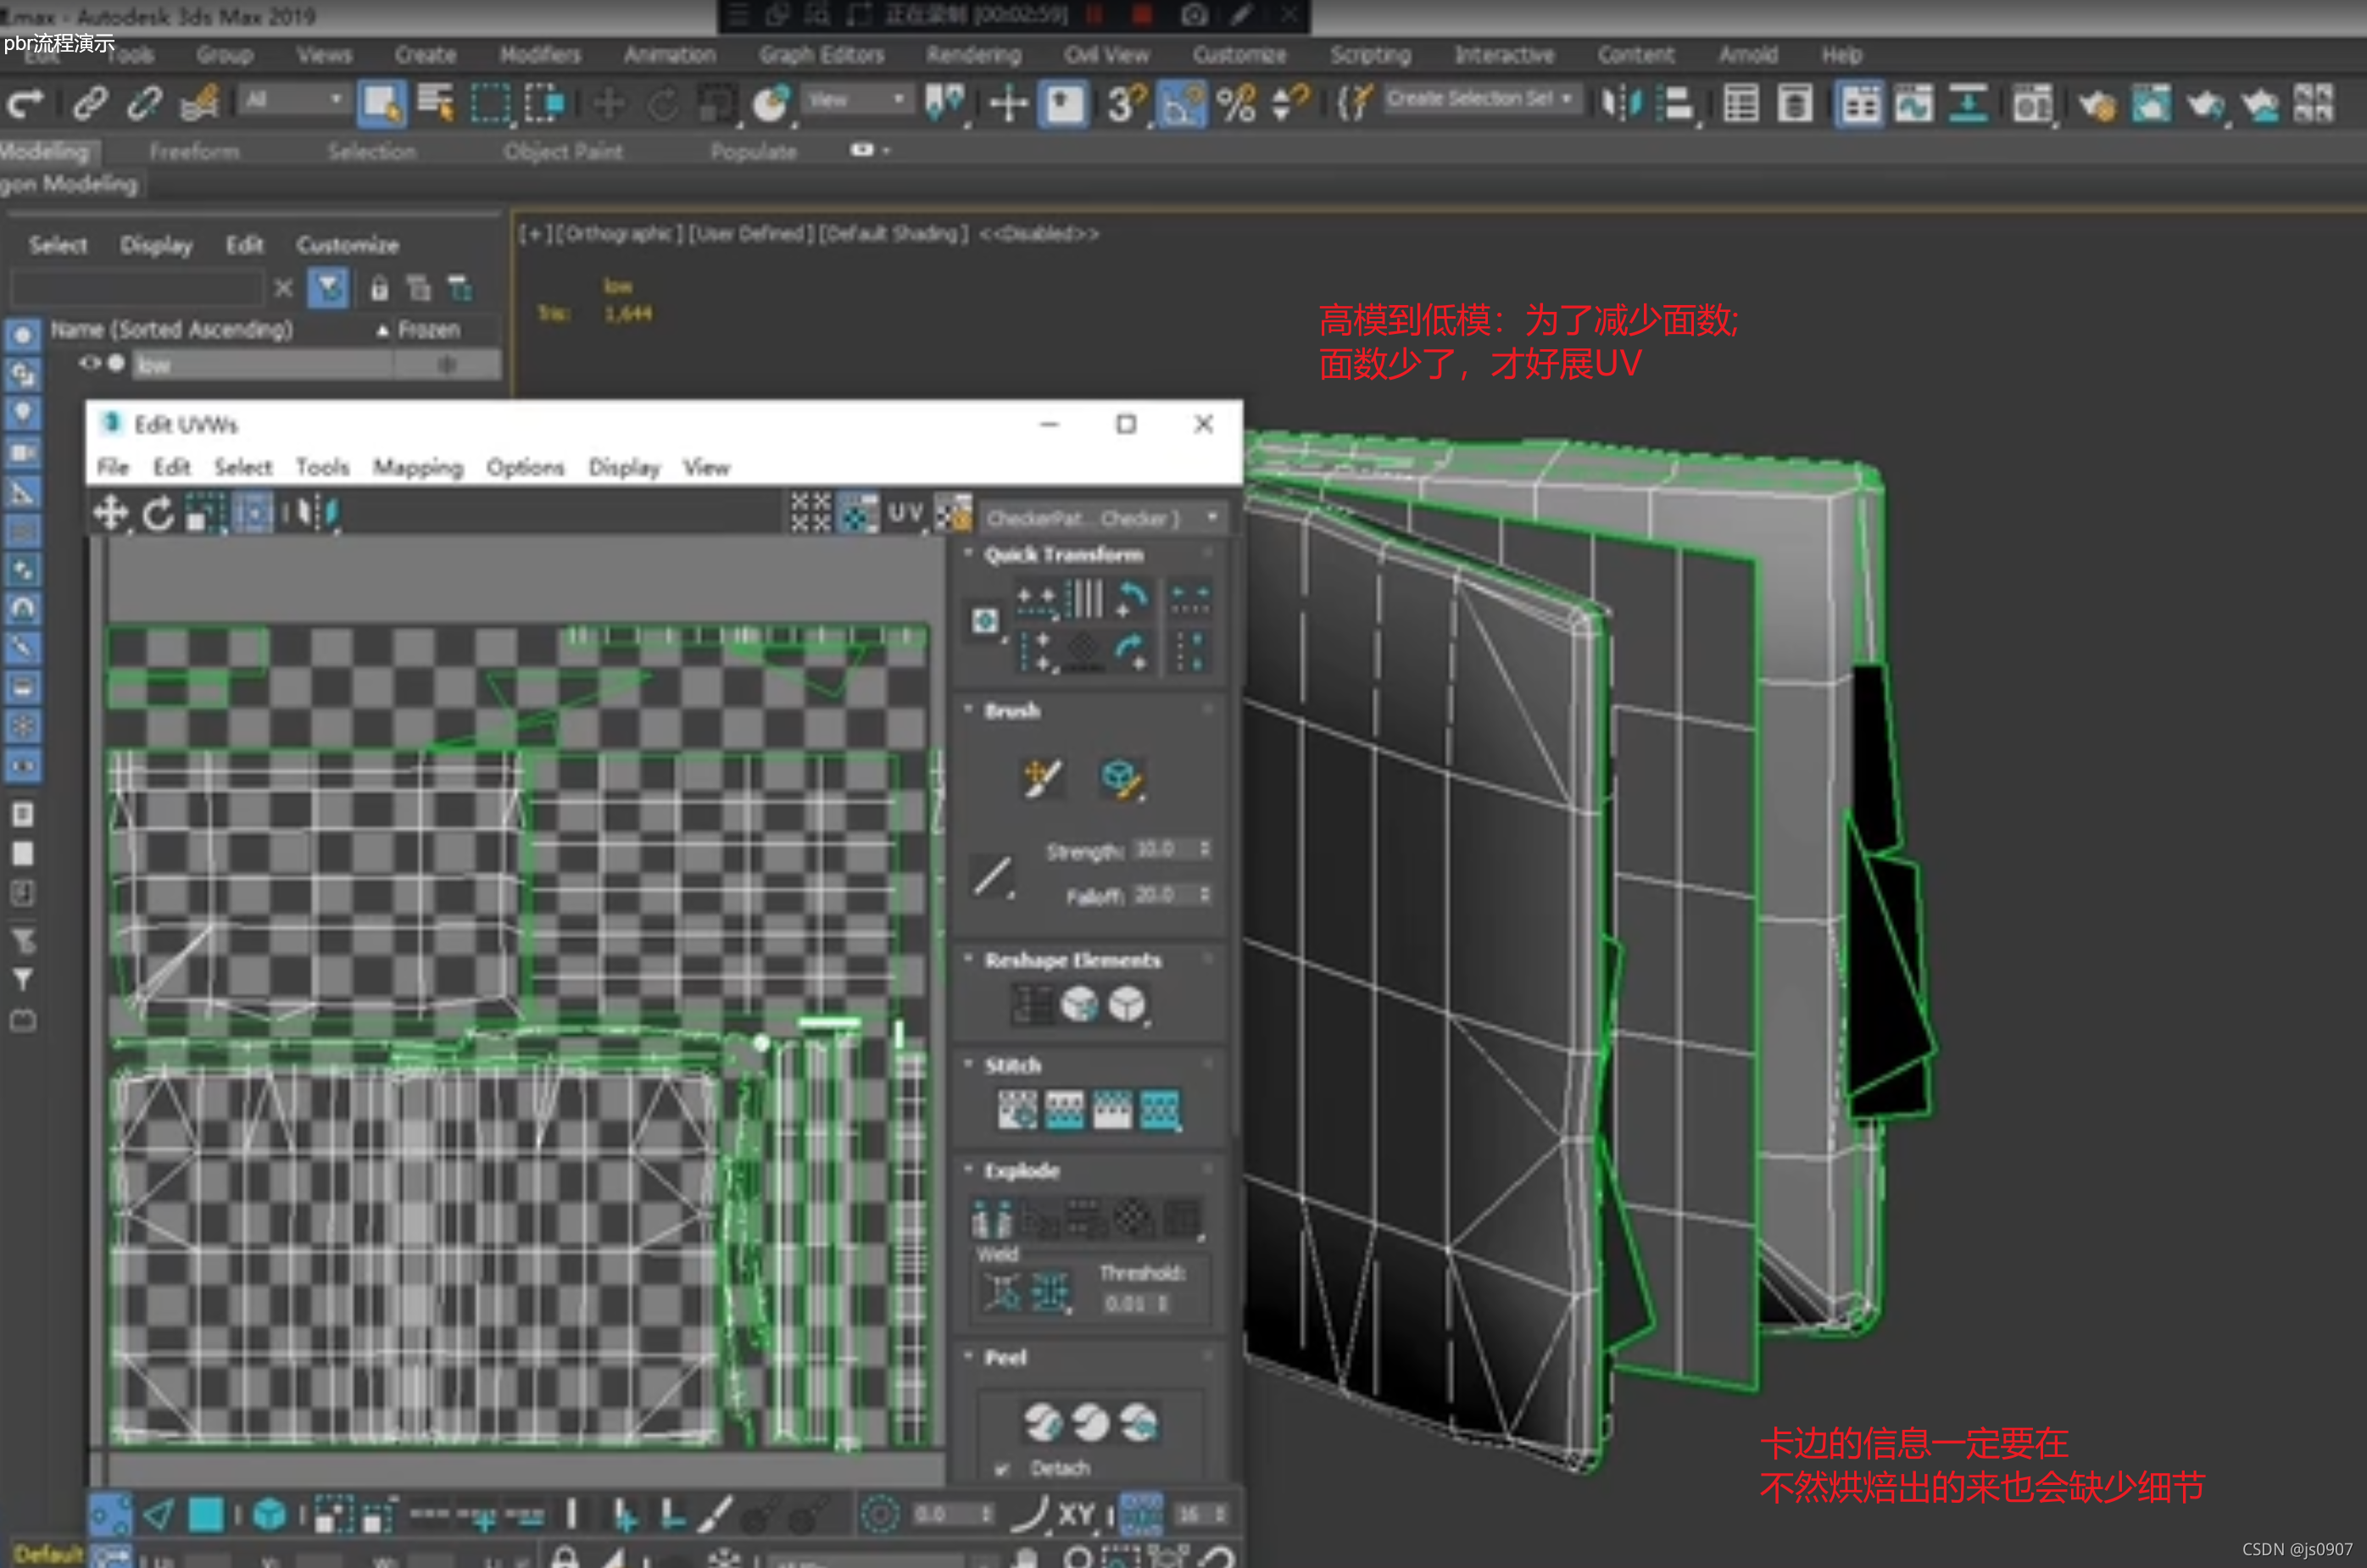
Task: Open the Material Editor teapot icon
Action: tap(2096, 103)
